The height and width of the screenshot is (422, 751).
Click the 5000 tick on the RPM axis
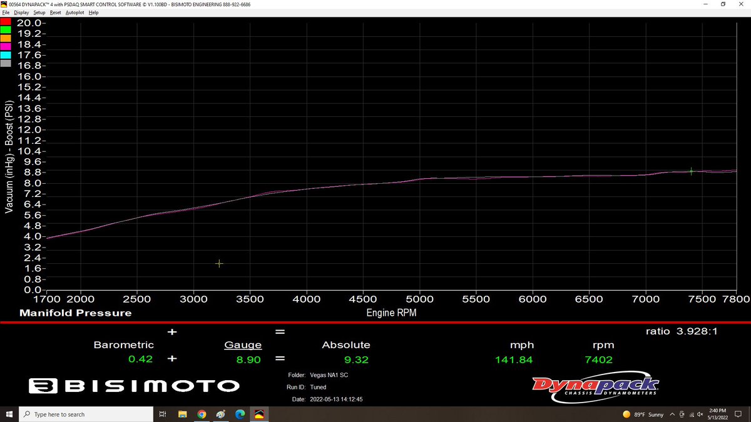419,299
